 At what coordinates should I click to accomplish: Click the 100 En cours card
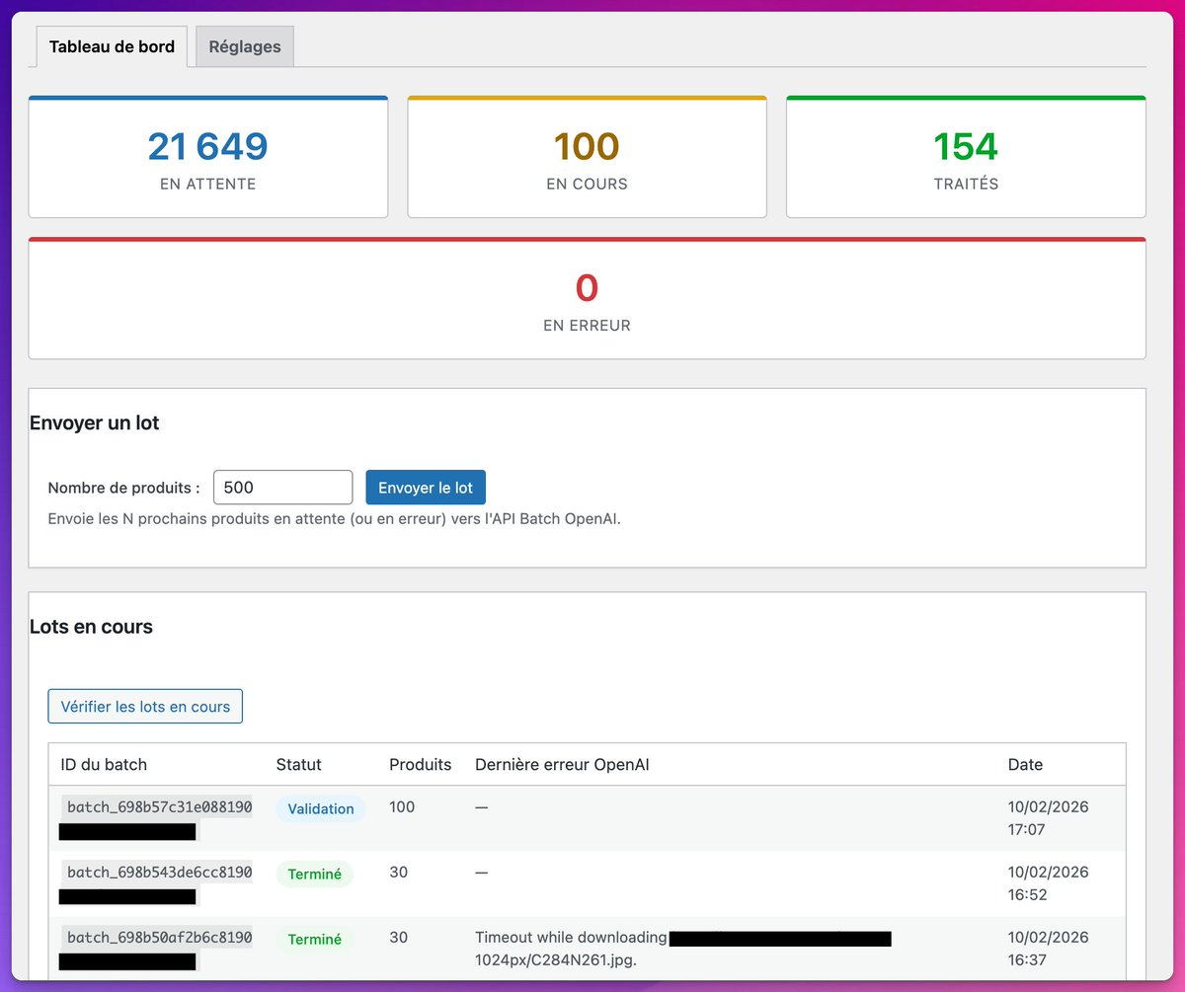587,157
